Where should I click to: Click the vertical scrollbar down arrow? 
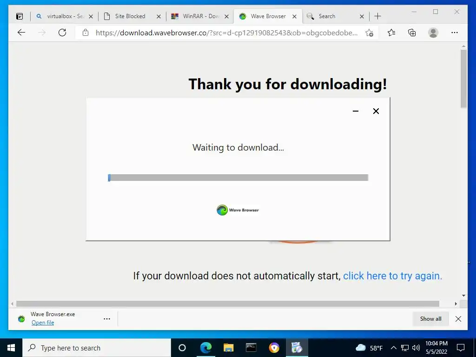[463, 295]
